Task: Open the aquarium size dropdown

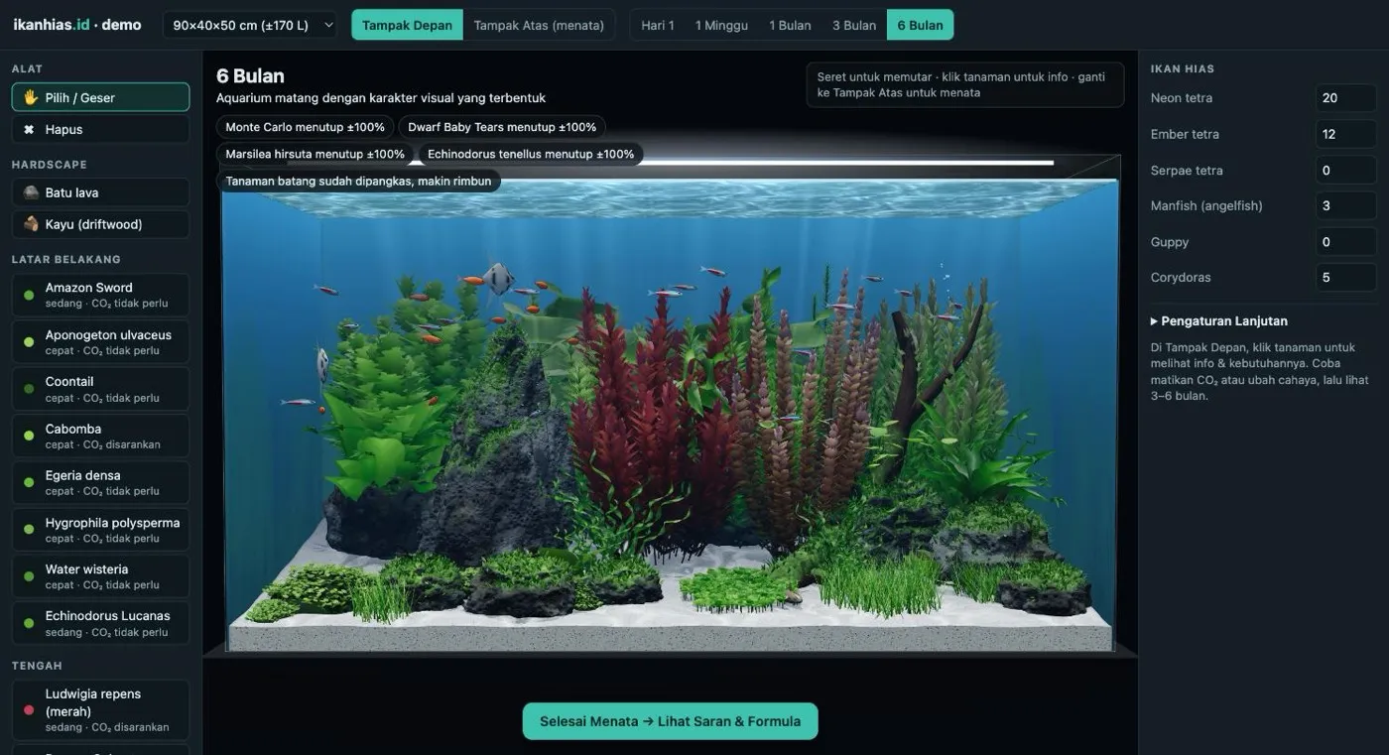Action: 250,25
